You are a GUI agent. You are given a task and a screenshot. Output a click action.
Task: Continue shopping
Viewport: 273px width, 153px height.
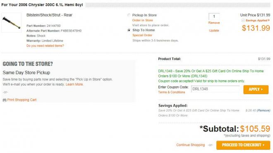[190, 145]
